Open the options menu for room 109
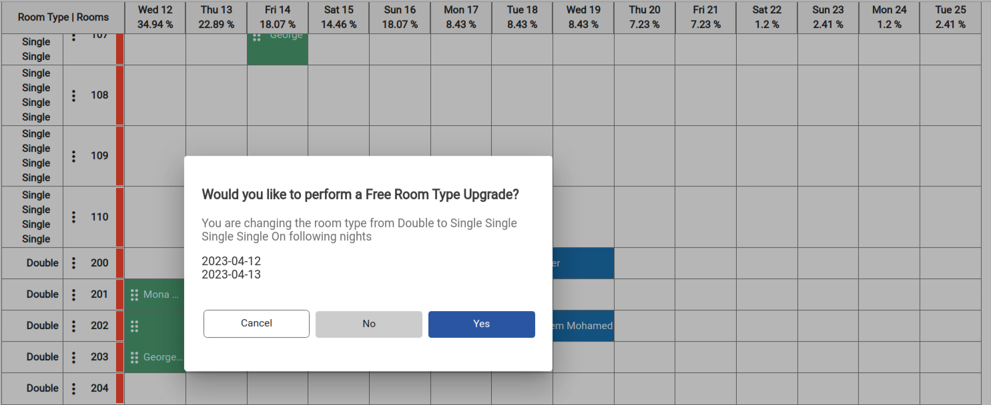The width and height of the screenshot is (991, 405). 73,156
